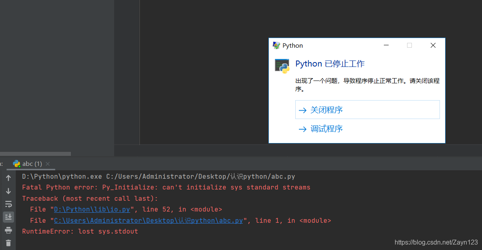Open the abc.py traceback file link

(x=149, y=221)
